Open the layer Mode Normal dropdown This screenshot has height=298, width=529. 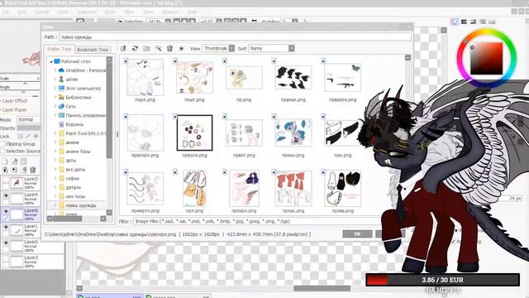coord(28,119)
